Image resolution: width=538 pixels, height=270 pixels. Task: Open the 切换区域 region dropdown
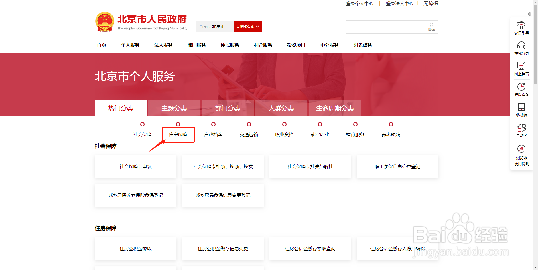coord(247,26)
